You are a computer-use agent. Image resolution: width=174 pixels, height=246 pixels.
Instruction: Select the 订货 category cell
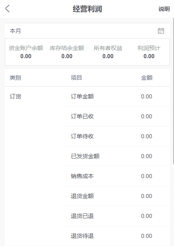click(15, 96)
